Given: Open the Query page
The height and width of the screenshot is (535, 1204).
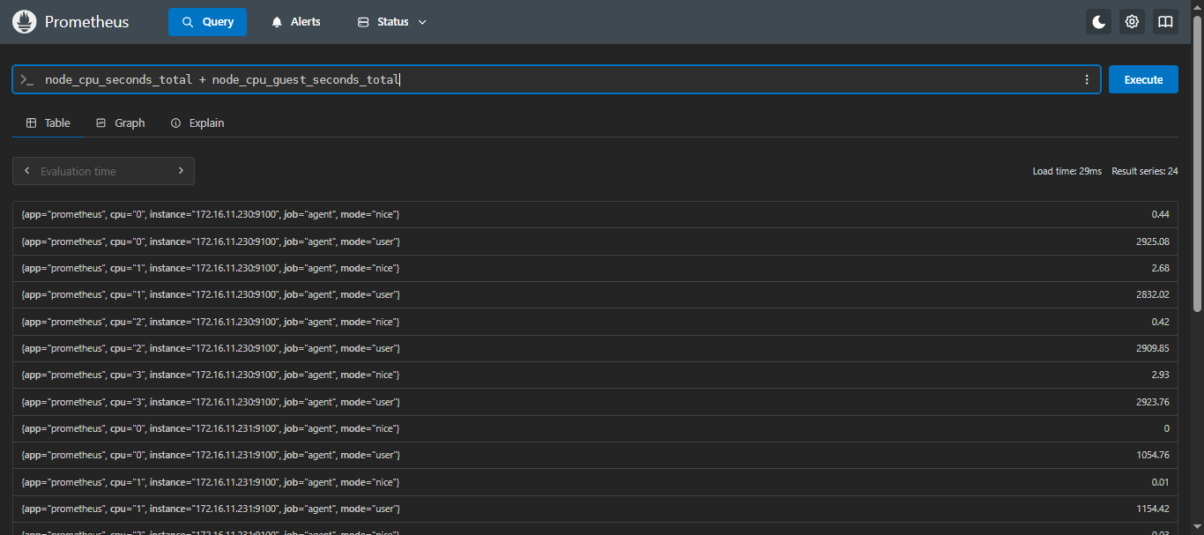Looking at the screenshot, I should [207, 22].
